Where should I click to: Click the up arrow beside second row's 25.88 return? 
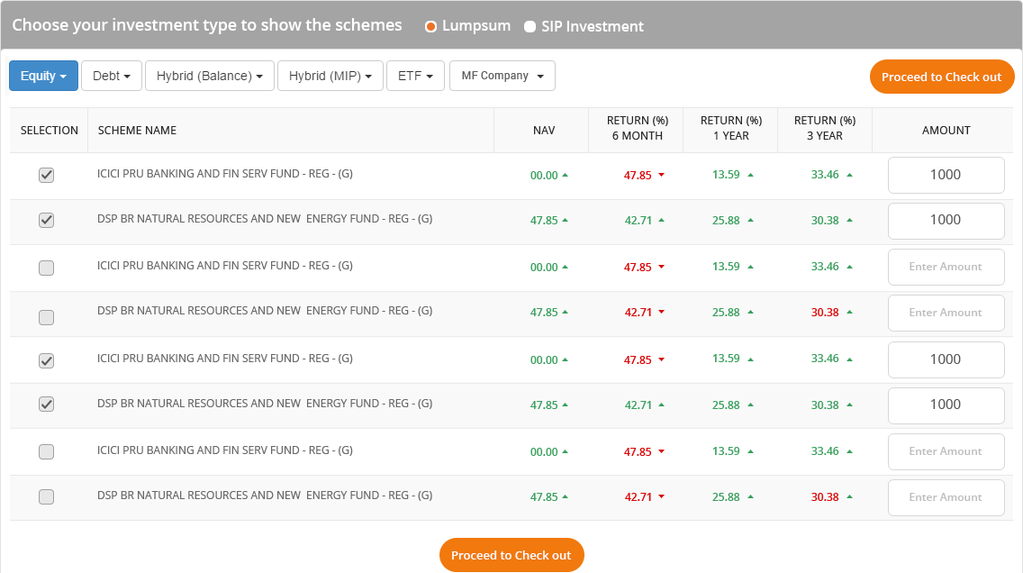pyautogui.click(x=750, y=221)
